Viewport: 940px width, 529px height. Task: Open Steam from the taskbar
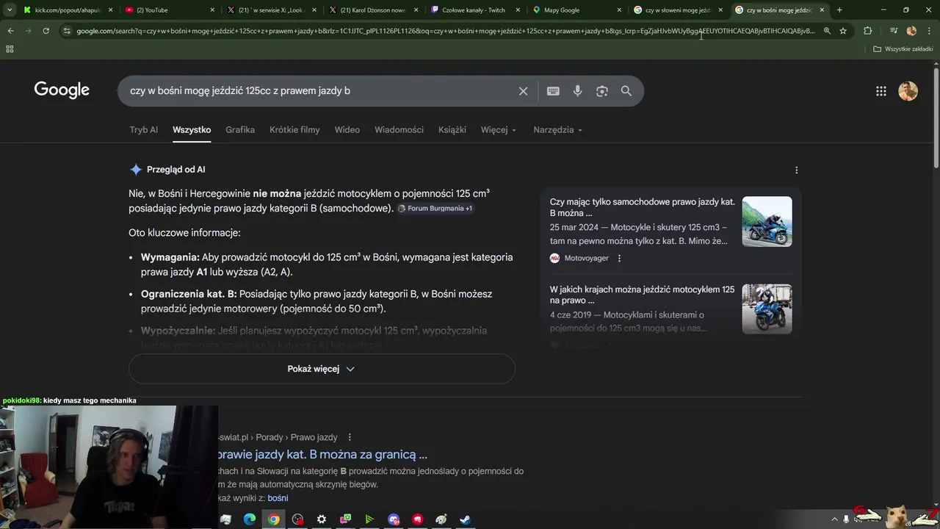click(466, 519)
